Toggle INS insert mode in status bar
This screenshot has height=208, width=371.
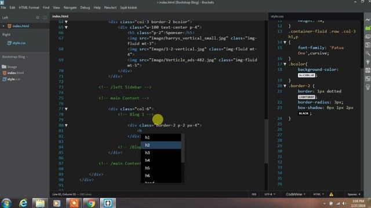pyautogui.click(x=254, y=194)
